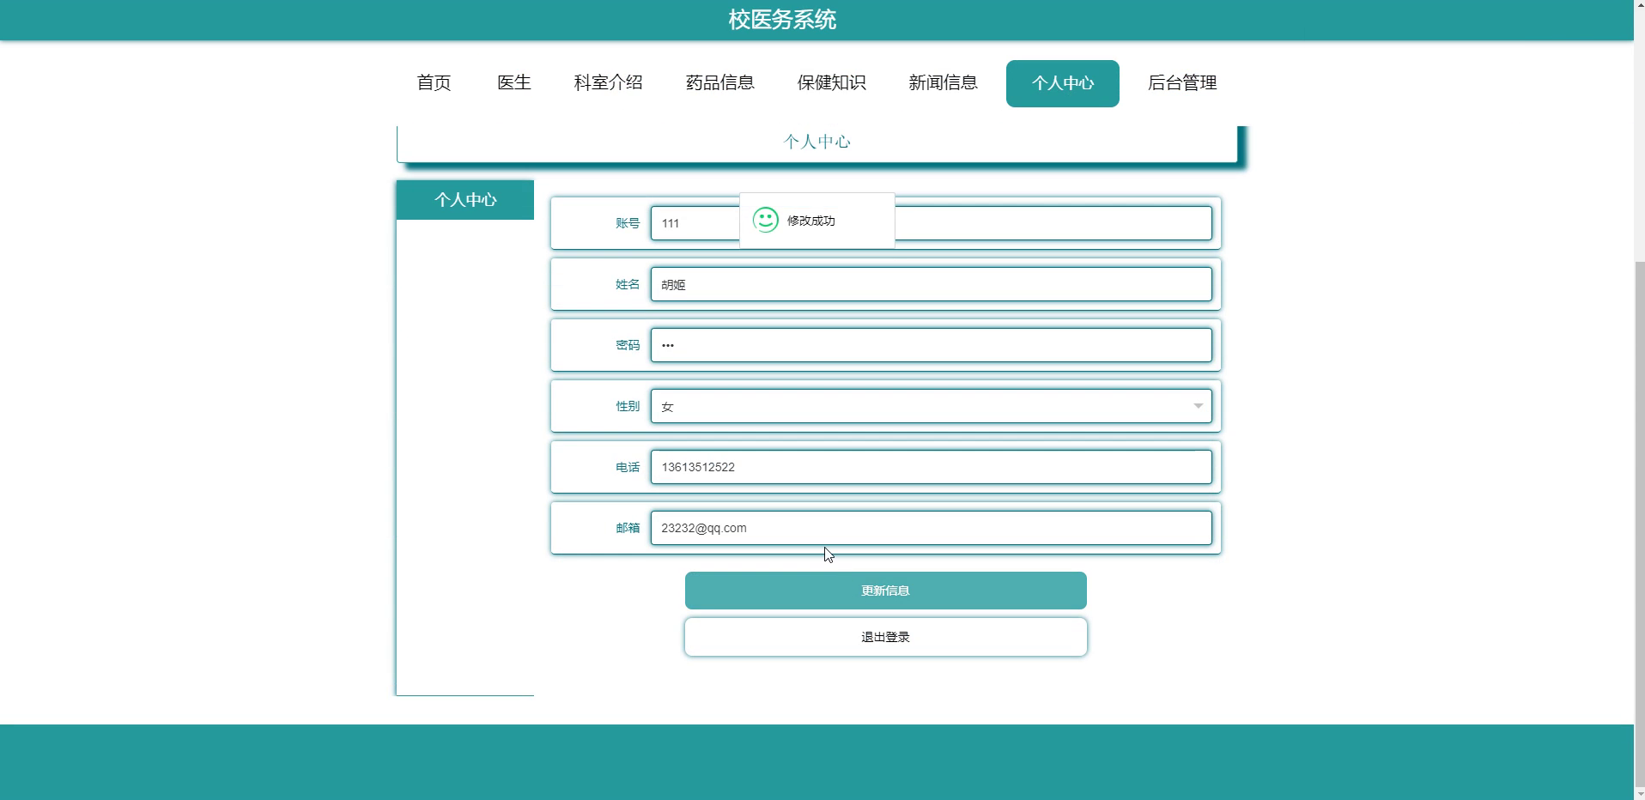
Task: Click the 电话 field with 13613512522
Action: point(931,467)
